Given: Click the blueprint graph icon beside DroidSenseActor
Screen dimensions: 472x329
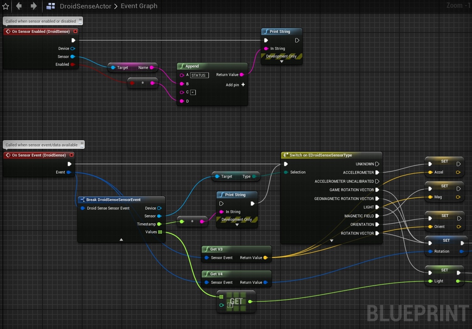Looking at the screenshot, I should 51,6.
